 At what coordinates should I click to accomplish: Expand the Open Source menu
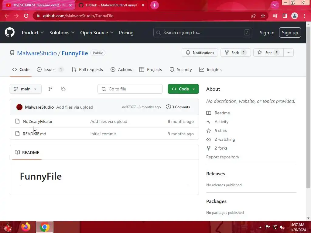tap(97, 33)
